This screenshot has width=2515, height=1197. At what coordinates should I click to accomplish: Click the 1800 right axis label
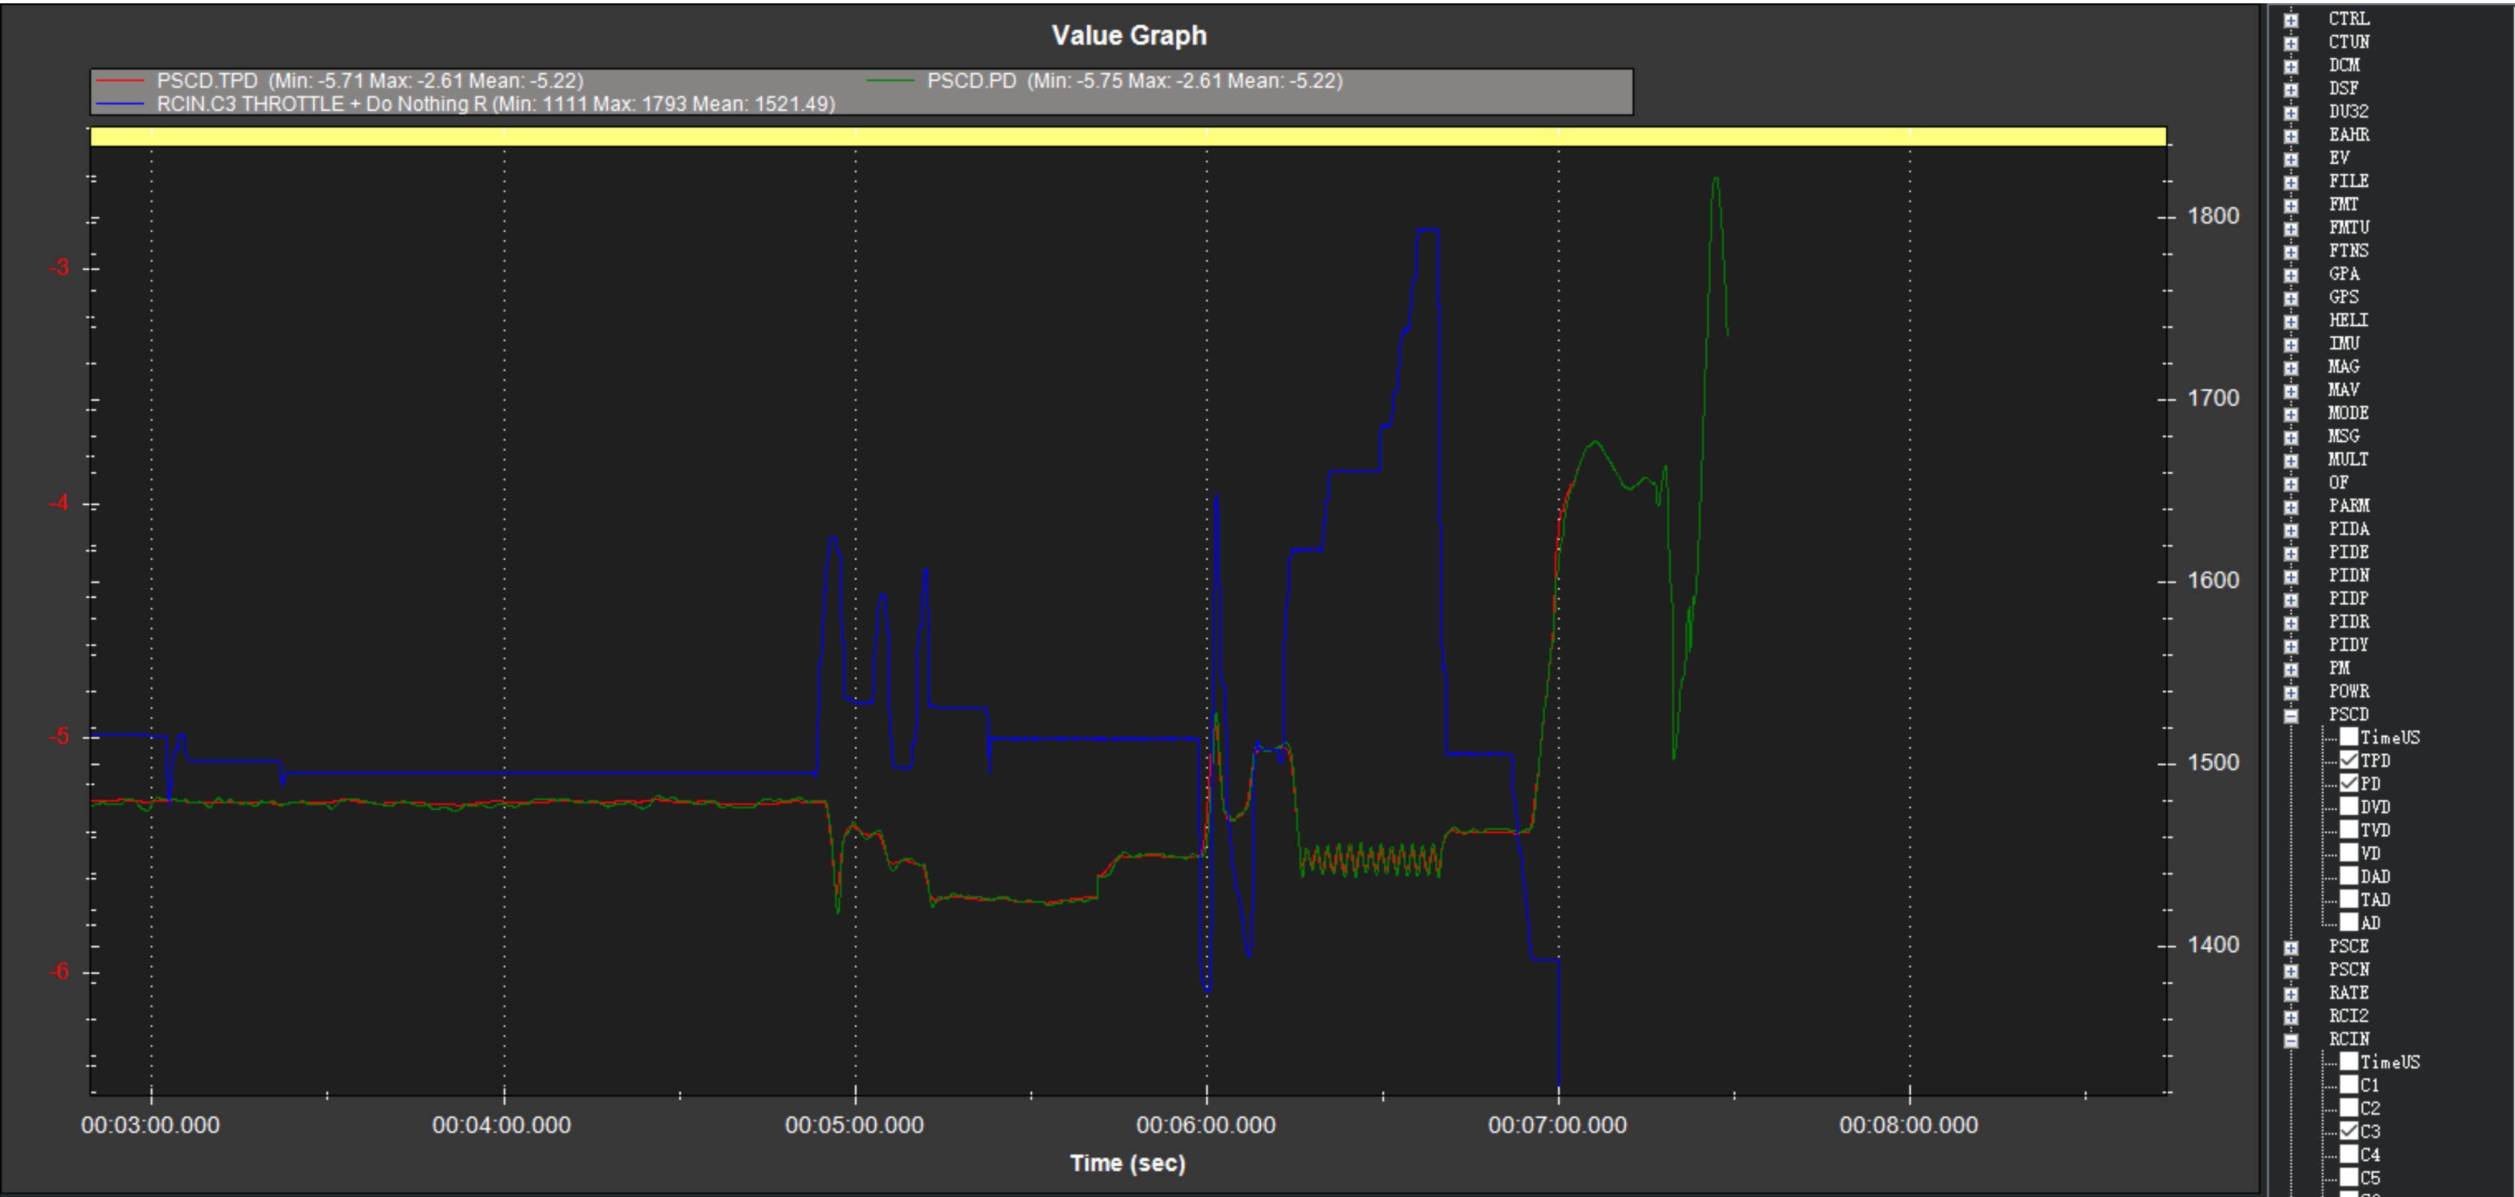(x=2213, y=217)
